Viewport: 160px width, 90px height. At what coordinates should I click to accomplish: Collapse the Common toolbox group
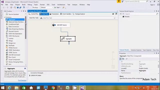tap(5, 17)
